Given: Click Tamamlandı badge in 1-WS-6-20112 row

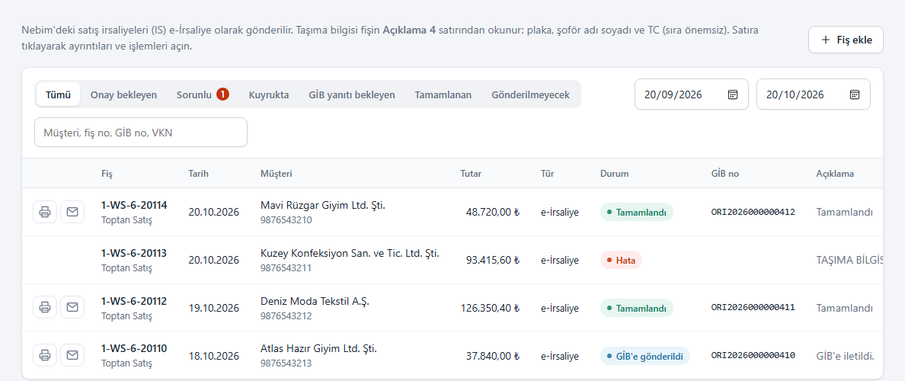Looking at the screenshot, I should point(637,309).
